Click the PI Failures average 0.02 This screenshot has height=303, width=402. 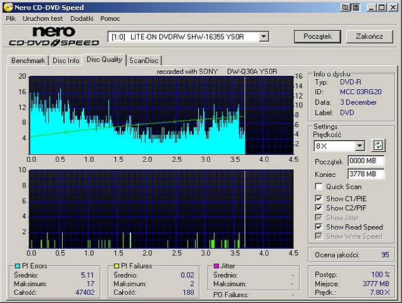[187, 275]
